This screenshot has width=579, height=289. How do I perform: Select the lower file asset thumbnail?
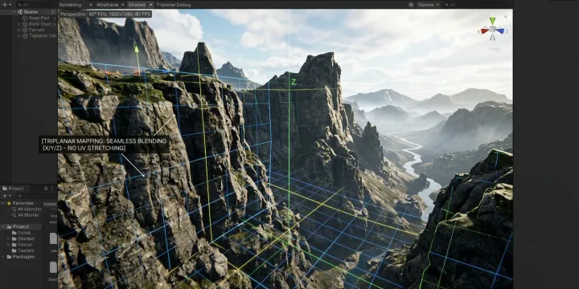coord(53,267)
